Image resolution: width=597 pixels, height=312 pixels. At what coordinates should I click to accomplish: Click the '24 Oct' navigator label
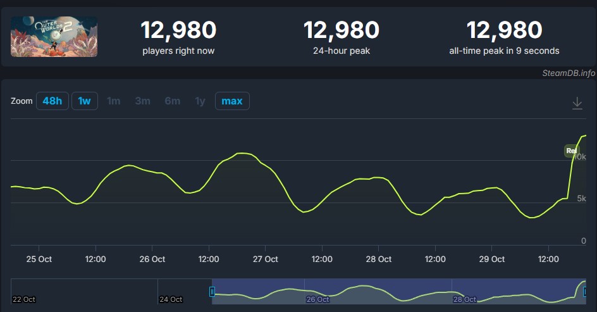(171, 299)
